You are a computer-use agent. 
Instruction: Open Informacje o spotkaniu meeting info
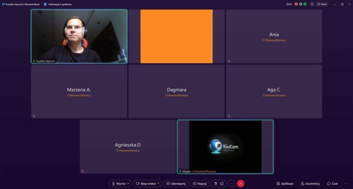coord(58,4)
